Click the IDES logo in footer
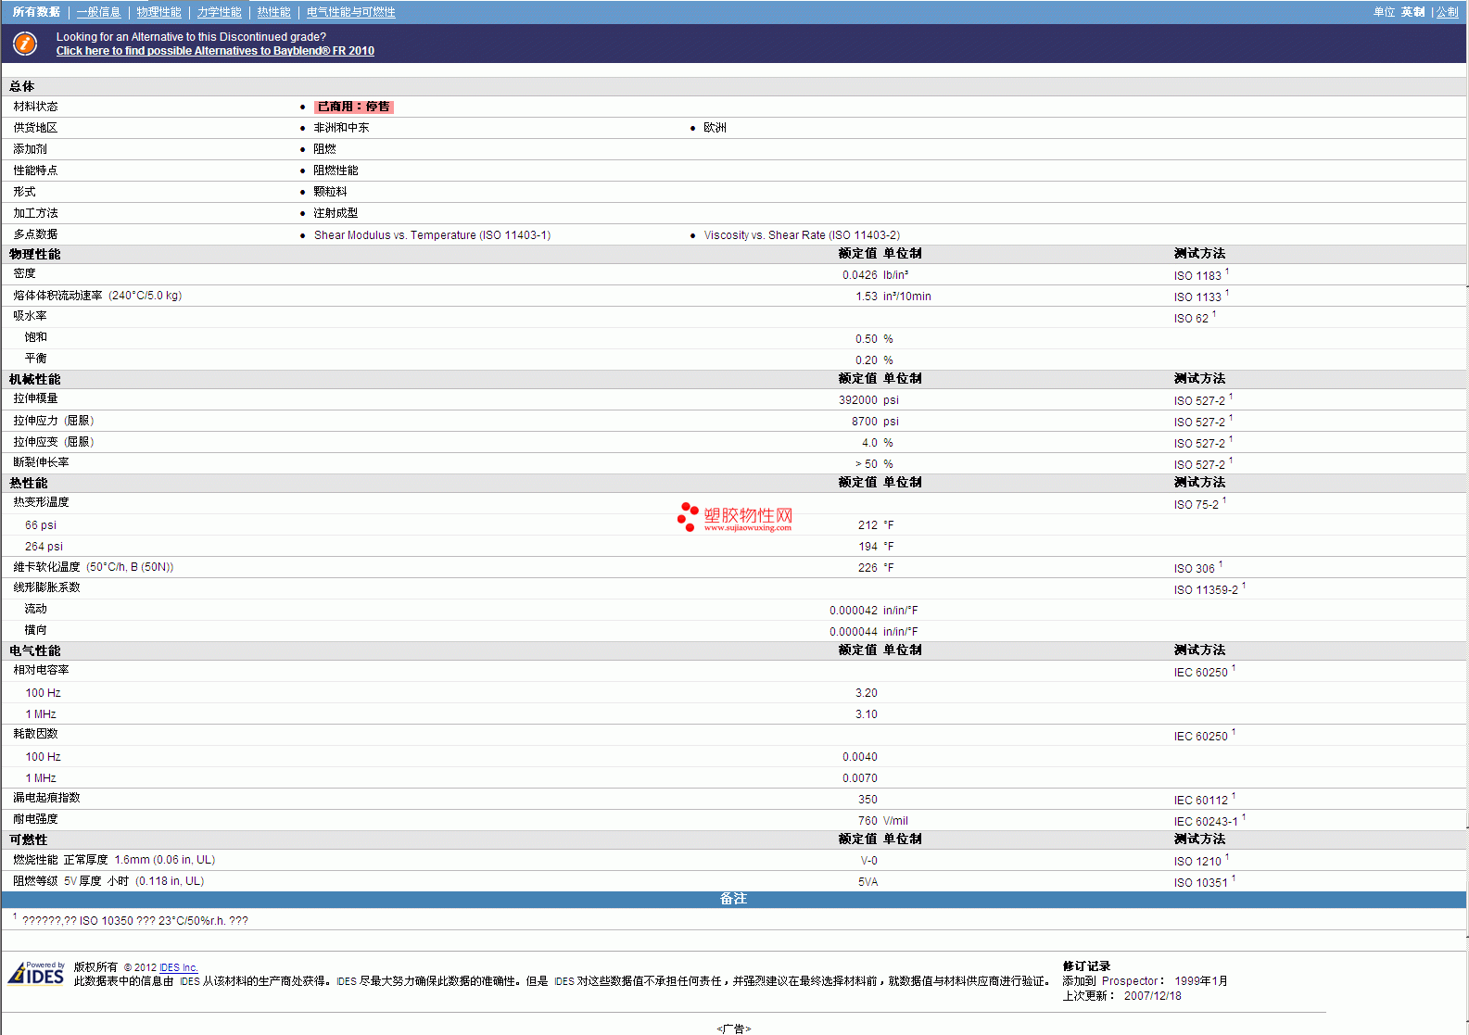Image resolution: width=1469 pixels, height=1035 pixels. coord(36,973)
